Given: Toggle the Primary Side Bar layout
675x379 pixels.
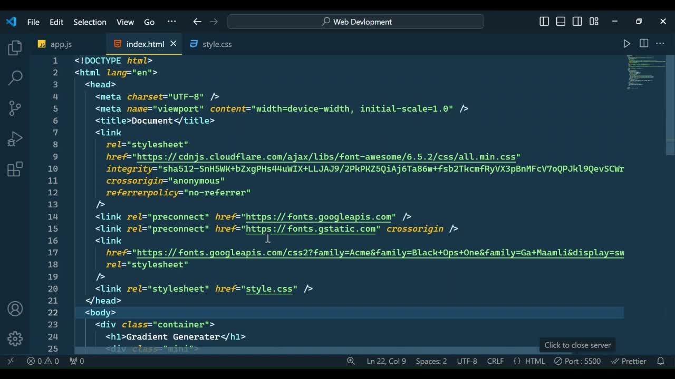Looking at the screenshot, I should tap(544, 22).
